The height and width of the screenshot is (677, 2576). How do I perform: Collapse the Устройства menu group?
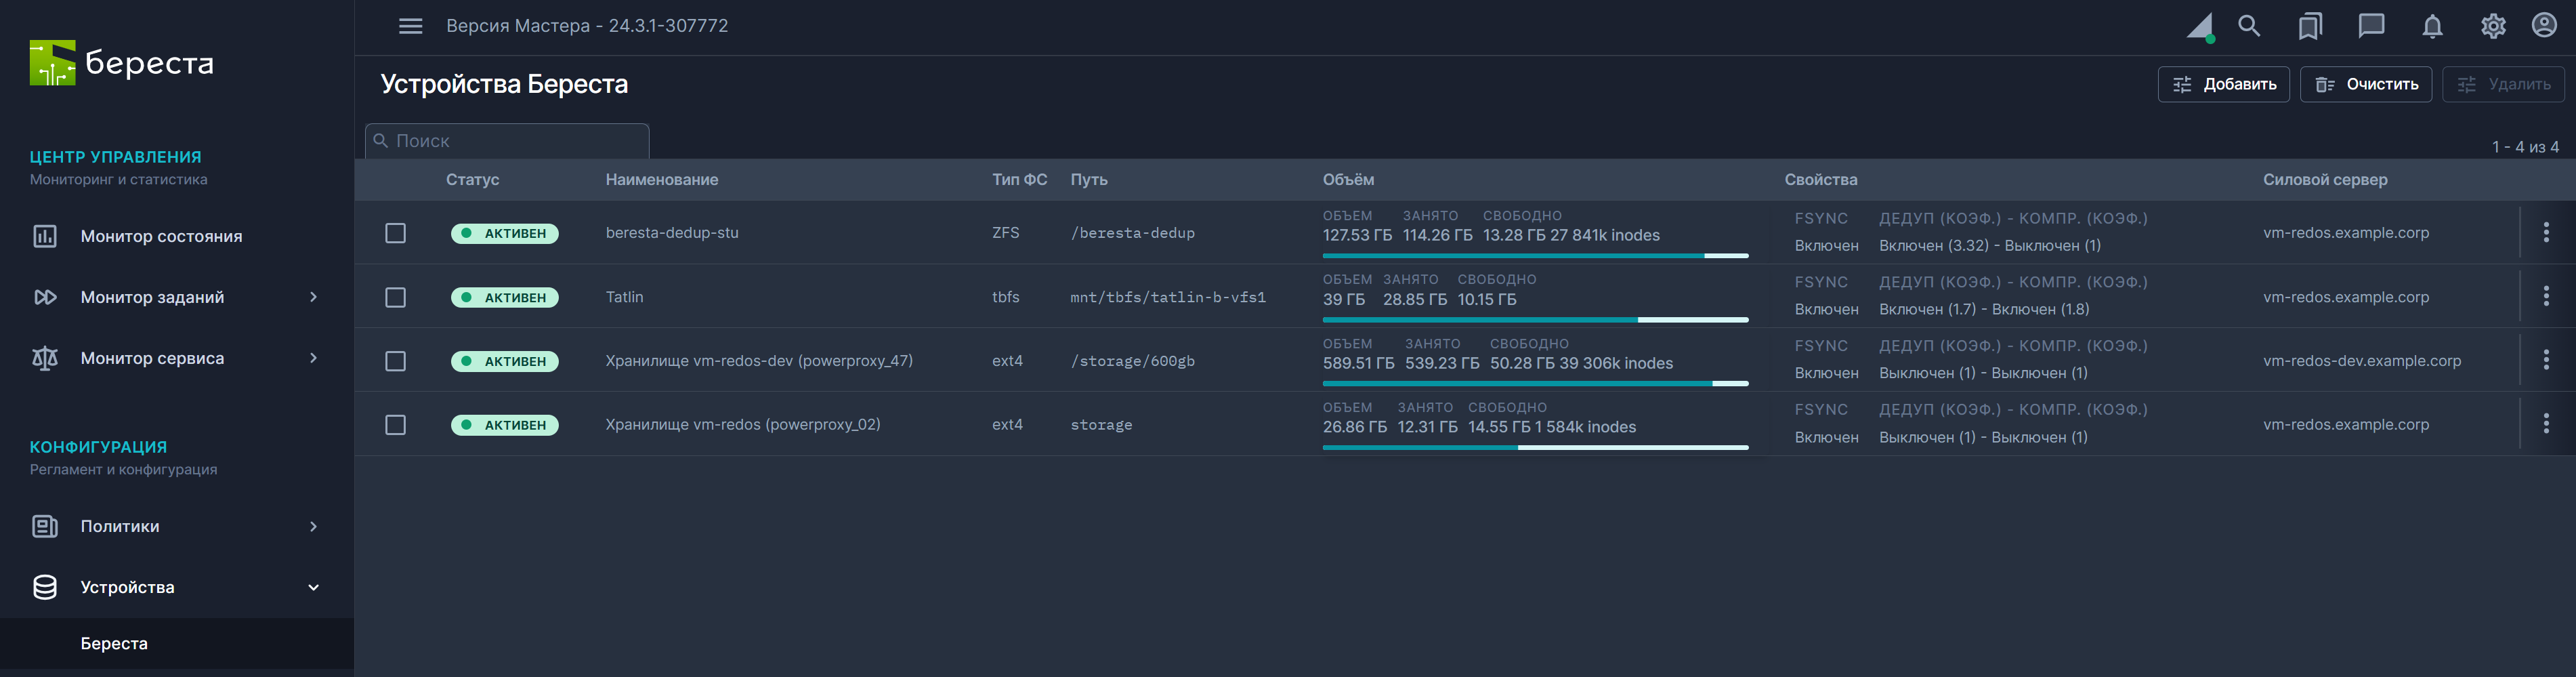click(313, 587)
